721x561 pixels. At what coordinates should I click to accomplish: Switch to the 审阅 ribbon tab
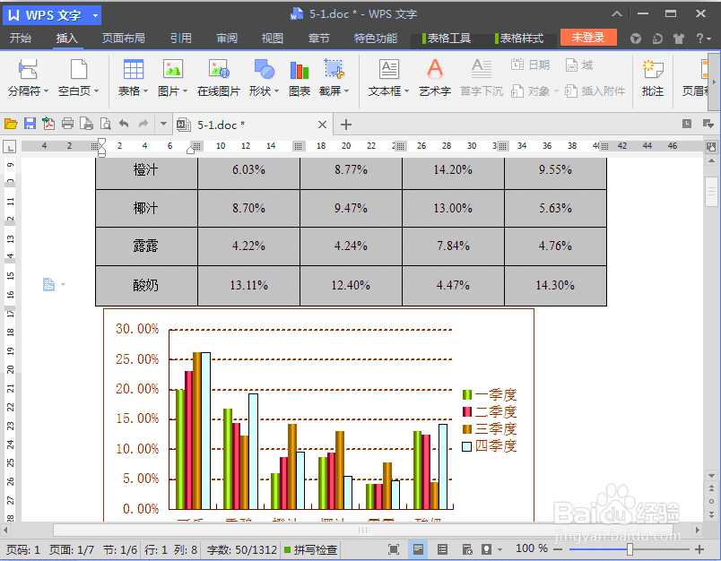(226, 38)
